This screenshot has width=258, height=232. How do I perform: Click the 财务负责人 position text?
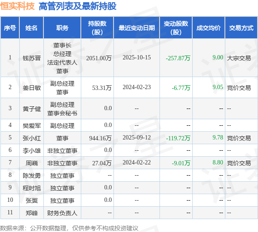62,213
